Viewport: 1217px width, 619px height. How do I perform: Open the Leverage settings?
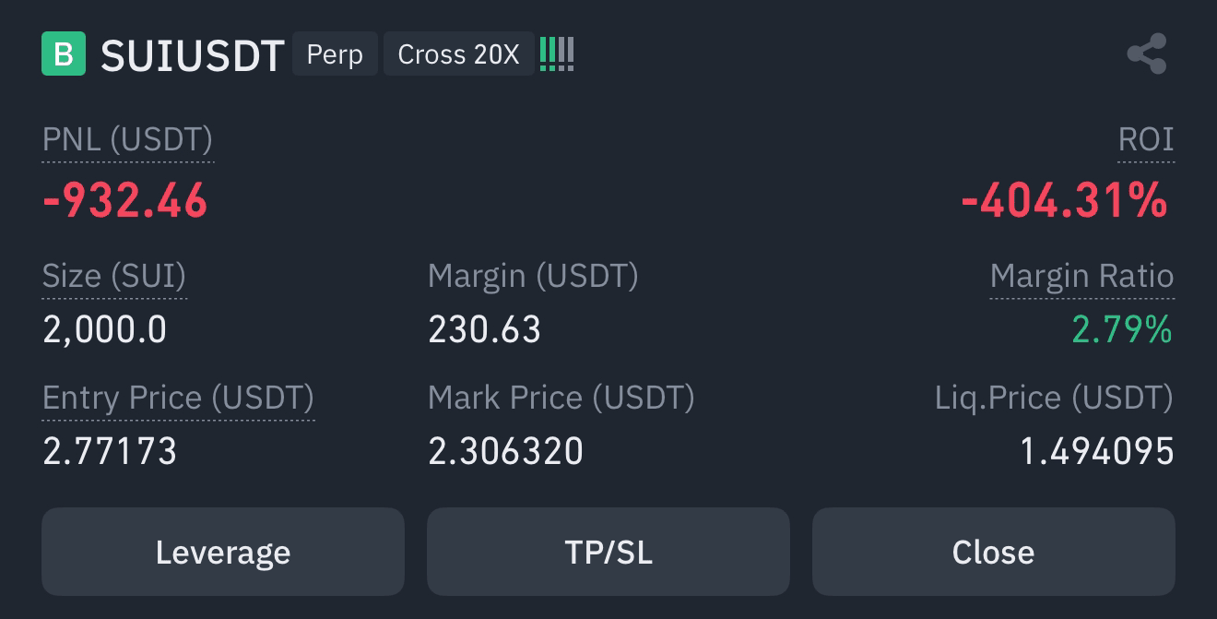[223, 552]
